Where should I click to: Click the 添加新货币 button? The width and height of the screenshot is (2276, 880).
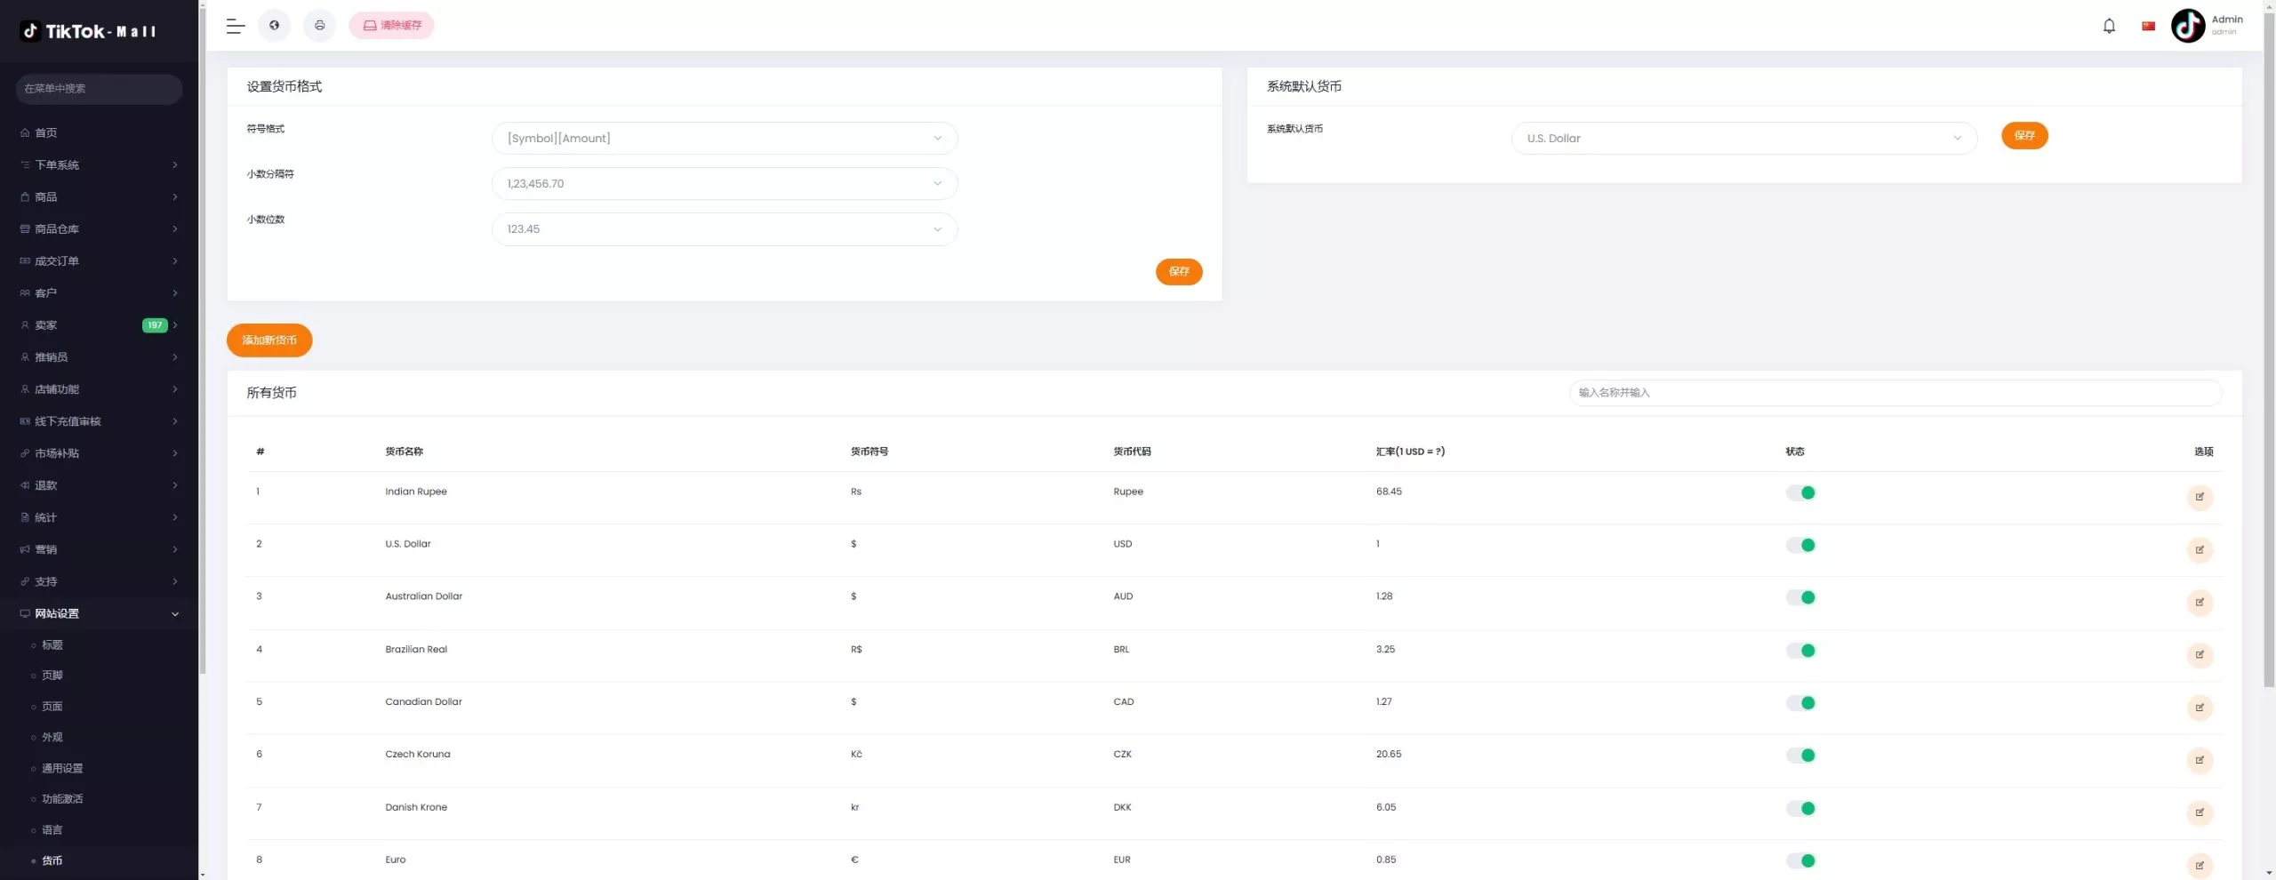tap(269, 340)
